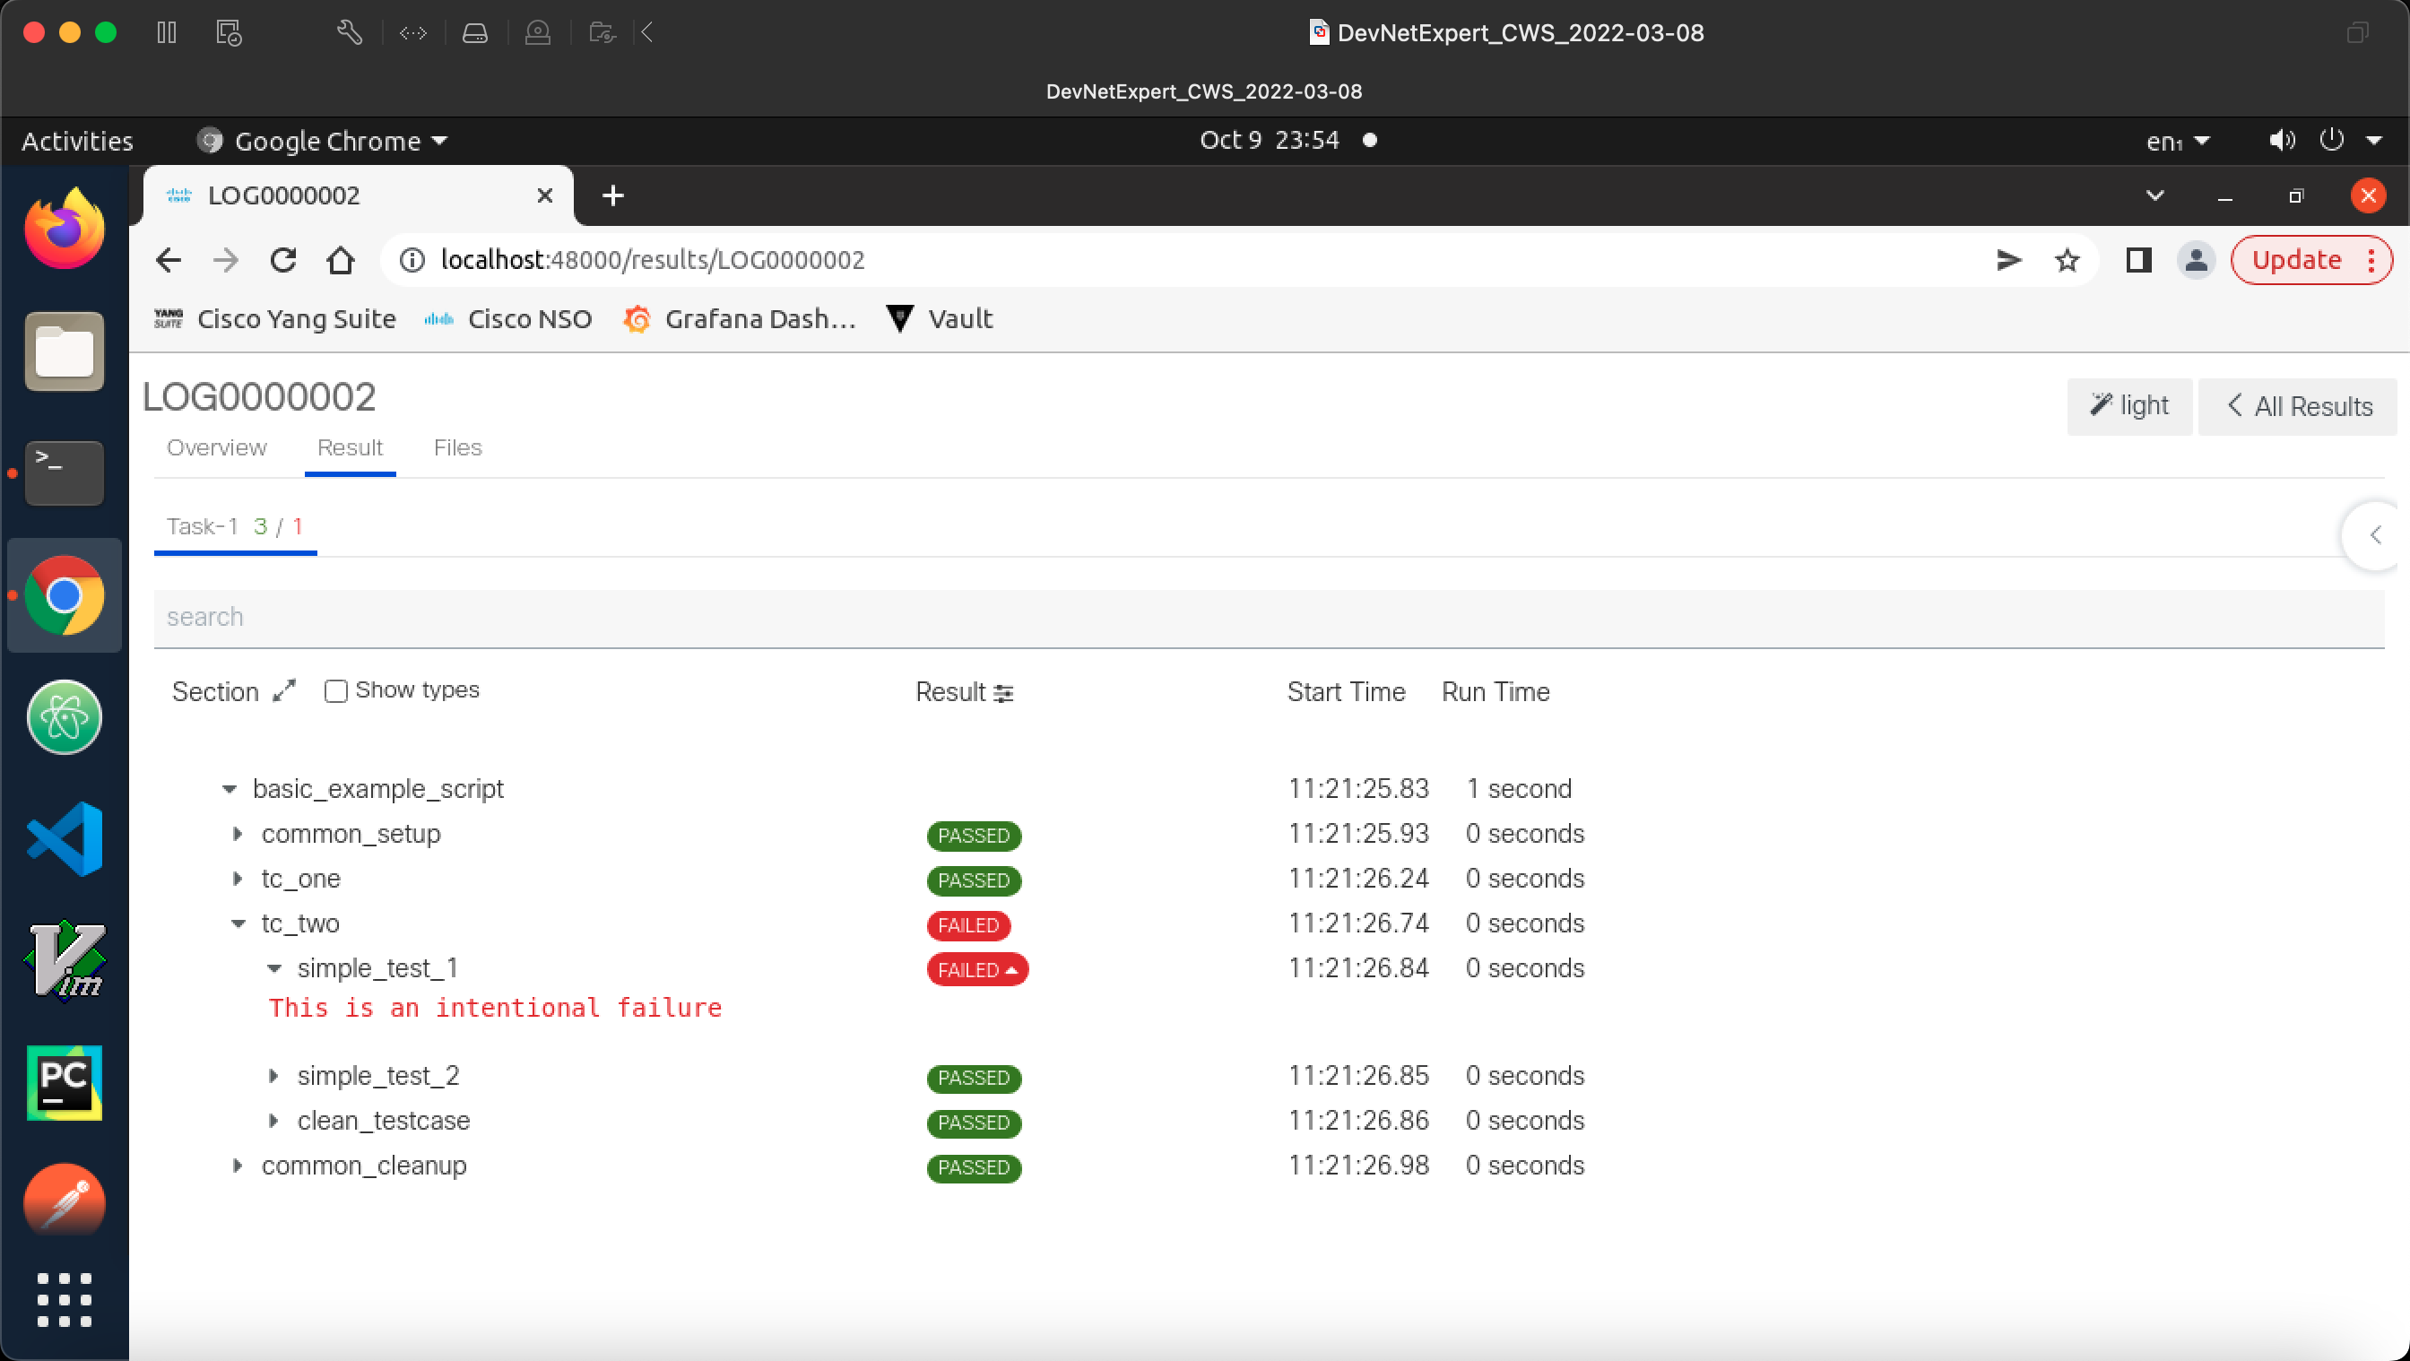
Task: Open Visual Studio Code from the dock
Action: pyautogui.click(x=64, y=839)
